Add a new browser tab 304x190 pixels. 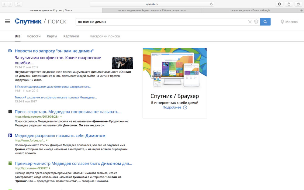[x=302, y=10]
